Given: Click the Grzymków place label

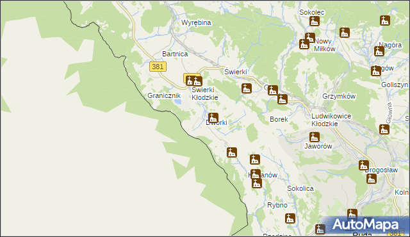Looking at the screenshot, I should [339, 97].
